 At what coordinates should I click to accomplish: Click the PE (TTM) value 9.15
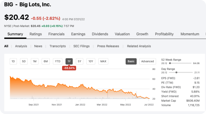point(197,83)
